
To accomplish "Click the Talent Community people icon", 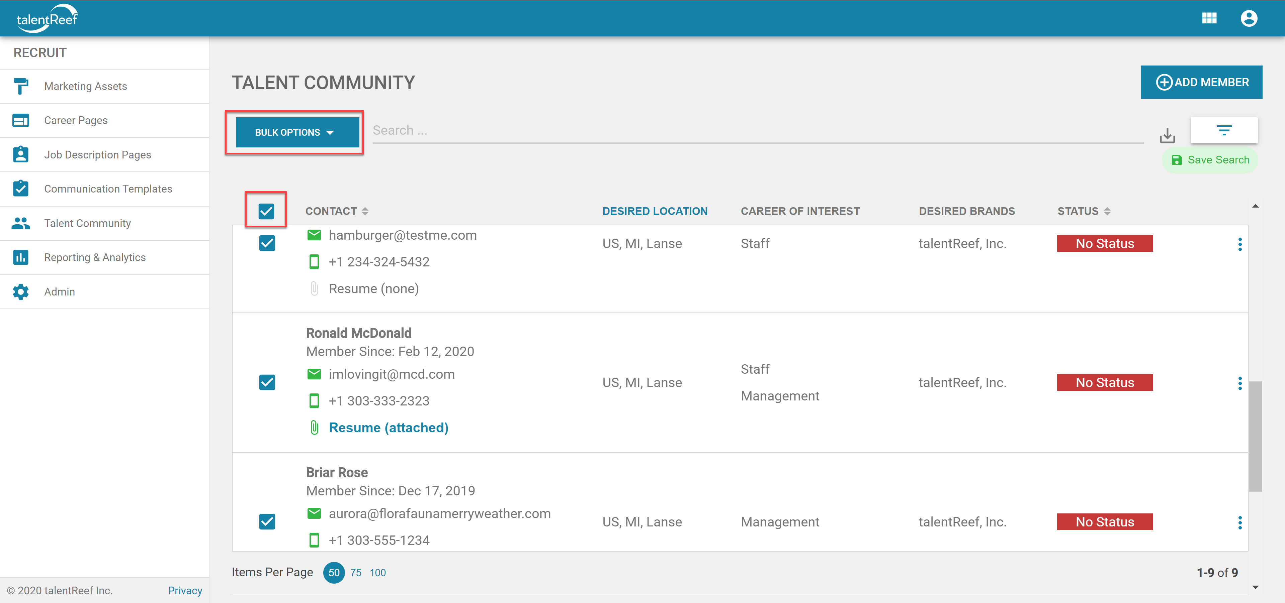I will (20, 223).
